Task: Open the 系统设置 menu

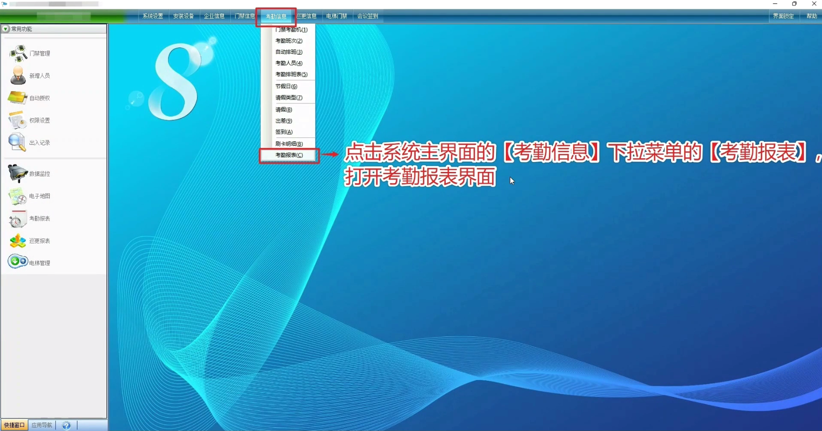Action: click(x=153, y=16)
